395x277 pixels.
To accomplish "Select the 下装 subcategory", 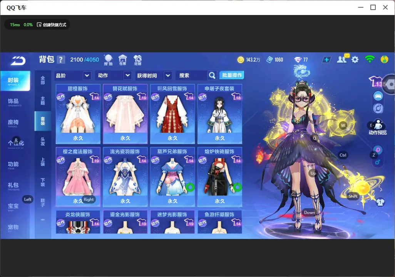I will tap(43, 182).
